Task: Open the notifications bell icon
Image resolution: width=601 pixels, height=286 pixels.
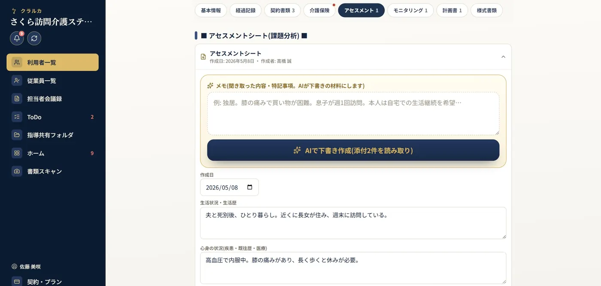Action: click(17, 38)
